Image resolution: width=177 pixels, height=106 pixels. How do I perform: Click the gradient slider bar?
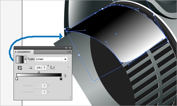coord(39,75)
